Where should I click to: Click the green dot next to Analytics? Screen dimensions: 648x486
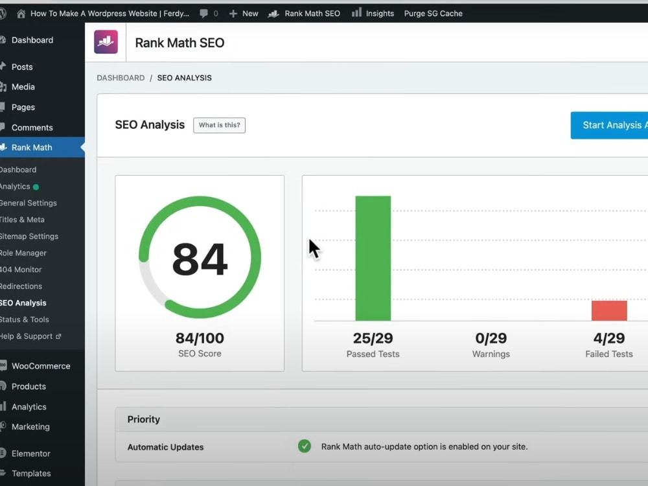click(36, 187)
